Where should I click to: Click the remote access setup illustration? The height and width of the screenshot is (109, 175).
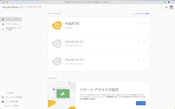pos(62,95)
